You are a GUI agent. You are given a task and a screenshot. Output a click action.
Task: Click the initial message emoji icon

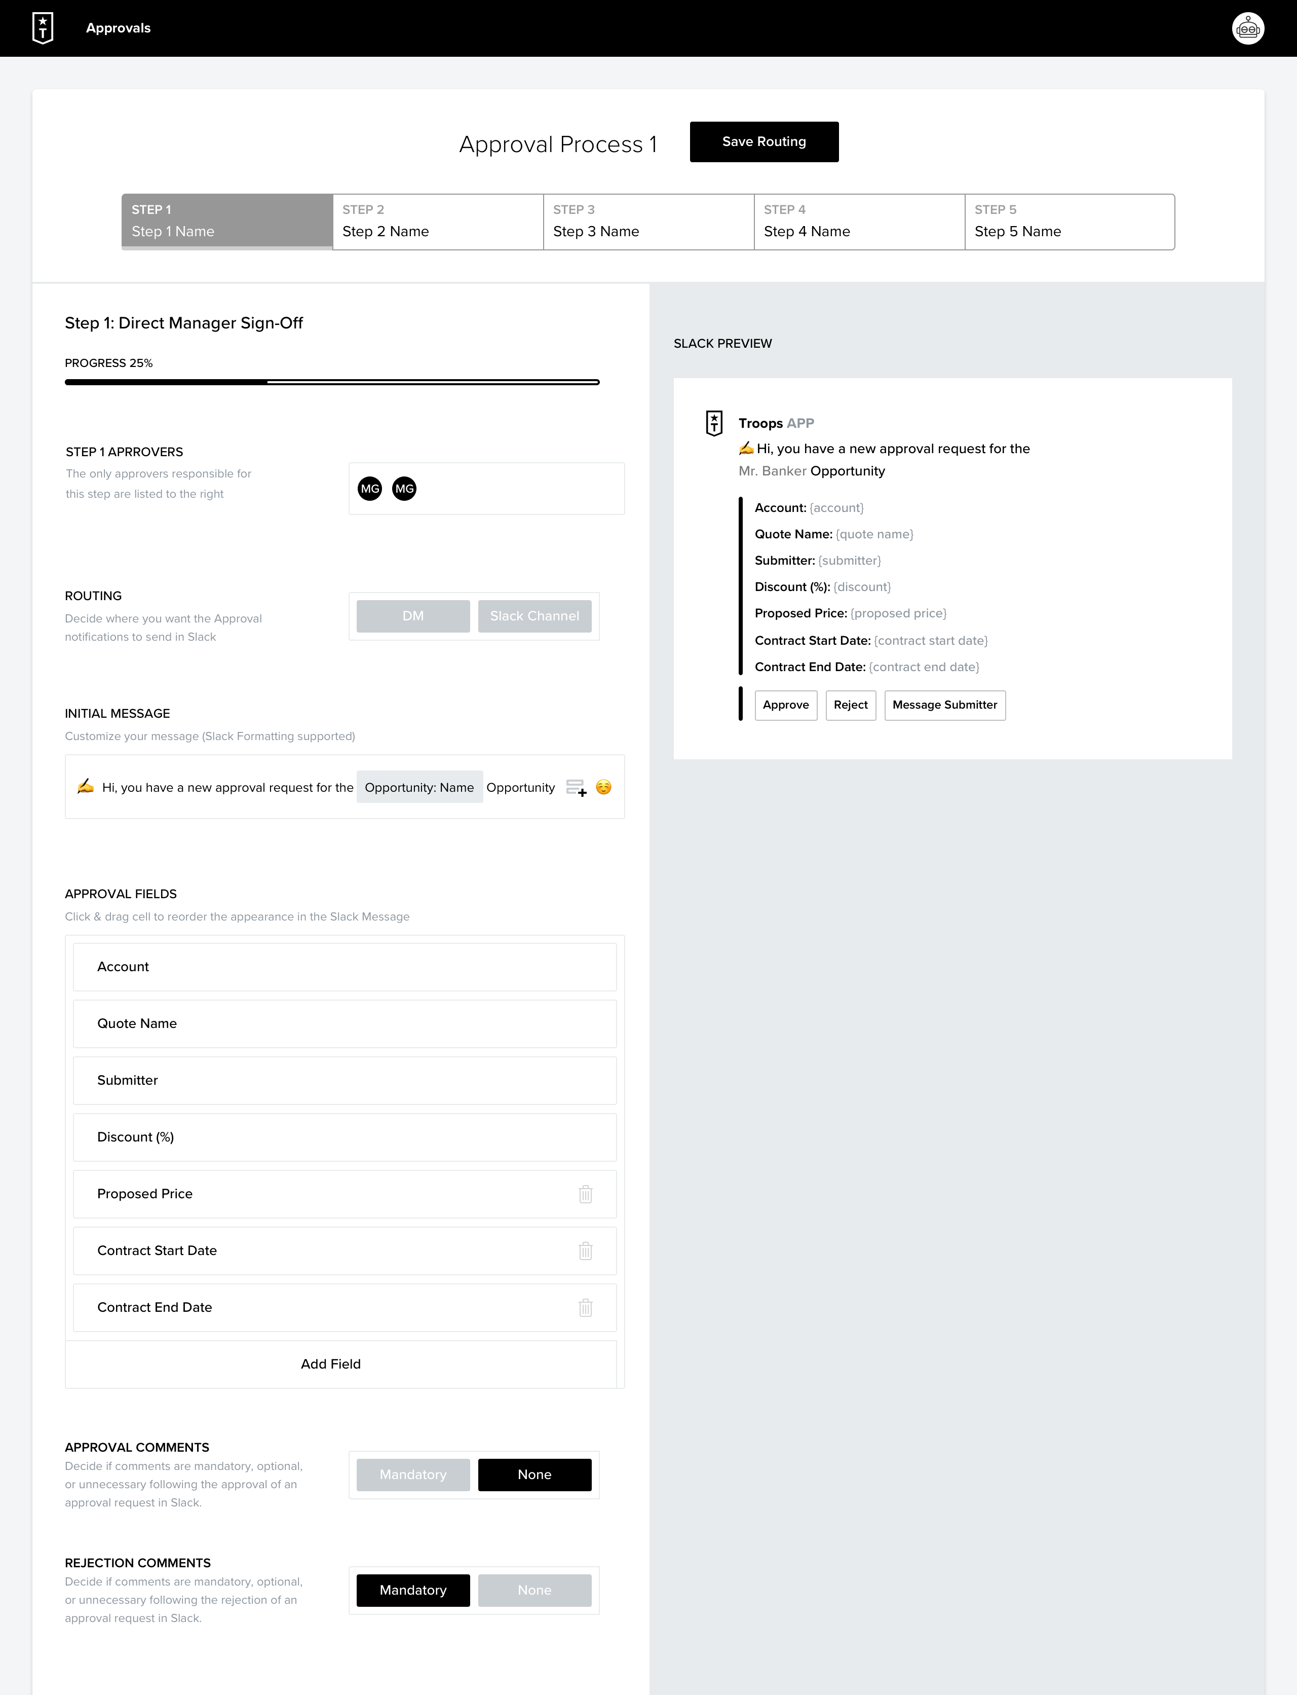coord(605,788)
